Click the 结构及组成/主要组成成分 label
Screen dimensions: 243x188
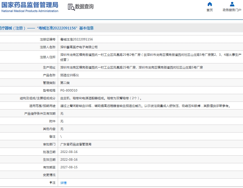(x=37, y=98)
